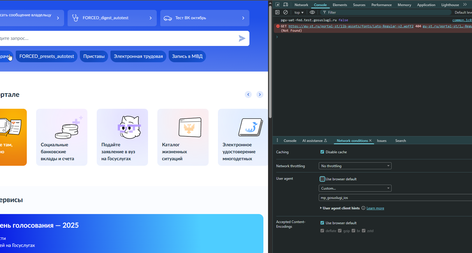Open the Issues drawer tab

(x=381, y=141)
